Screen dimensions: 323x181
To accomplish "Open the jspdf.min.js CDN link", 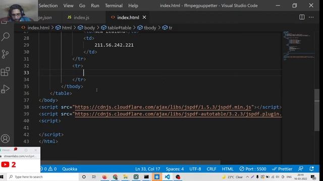I will coord(163,107).
